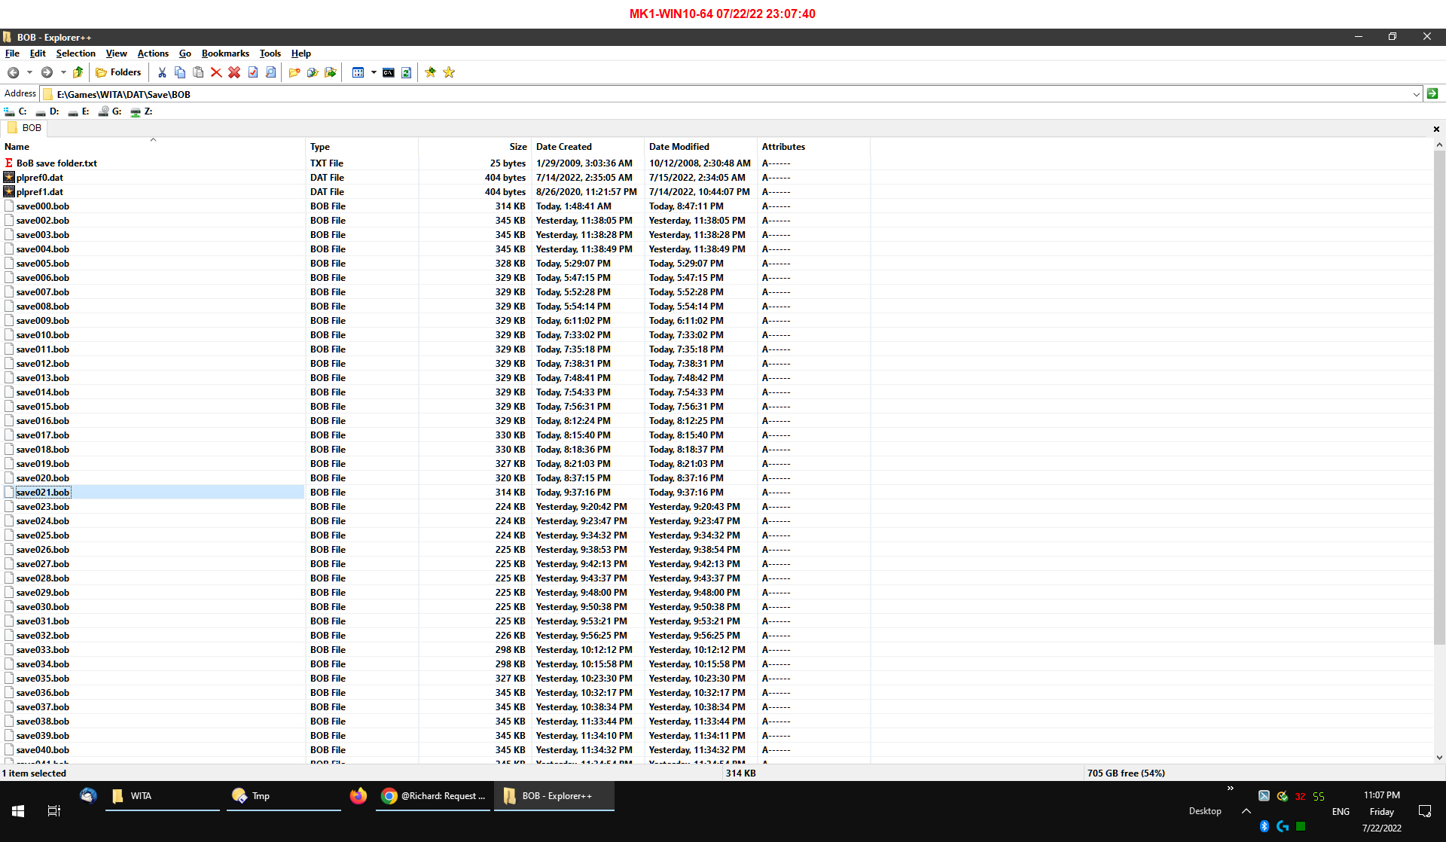Image resolution: width=1446 pixels, height=842 pixels.
Task: Click the Cut scissors icon
Action: (161, 72)
